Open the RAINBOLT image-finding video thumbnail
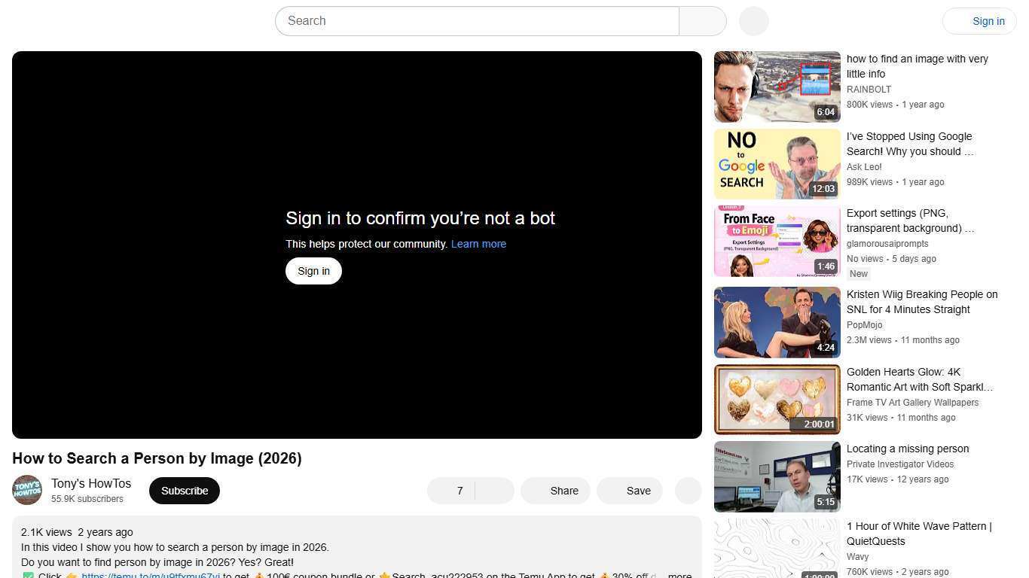The height and width of the screenshot is (578, 1029). coord(777,86)
